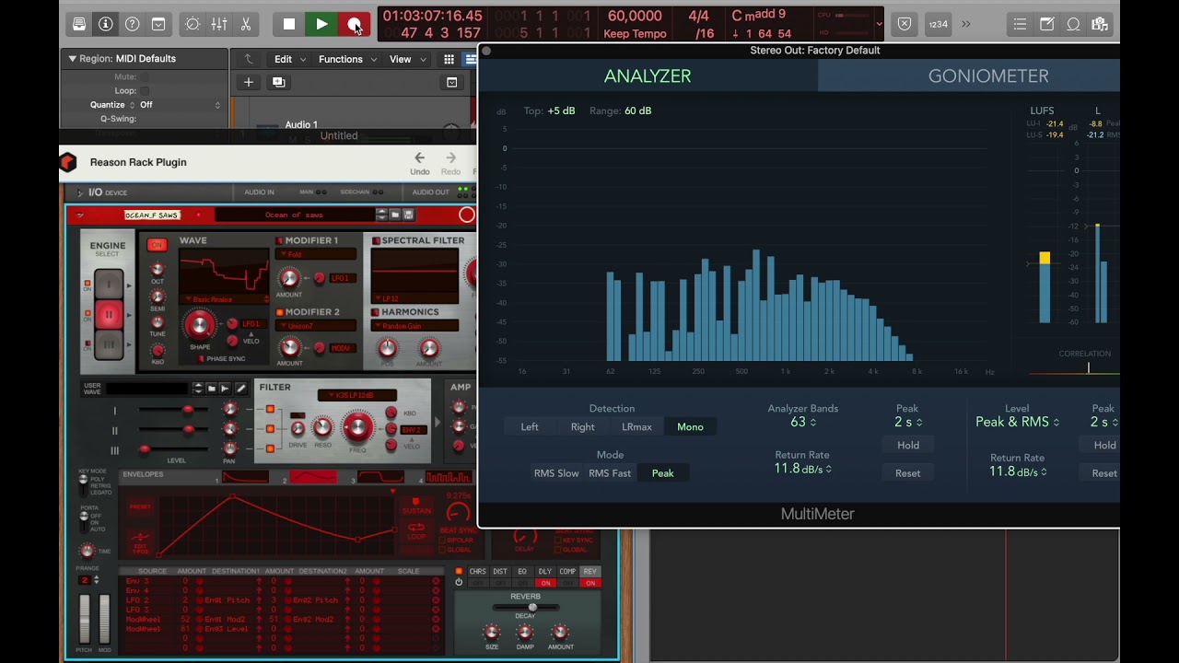Click the Replace mode X icon
This screenshot has width=1179, height=663.
click(x=905, y=24)
